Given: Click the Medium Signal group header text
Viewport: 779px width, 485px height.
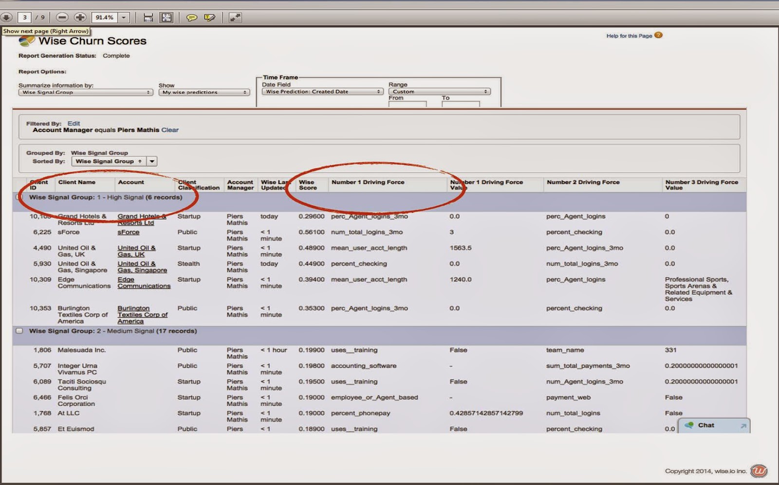Looking at the screenshot, I should coord(113,331).
